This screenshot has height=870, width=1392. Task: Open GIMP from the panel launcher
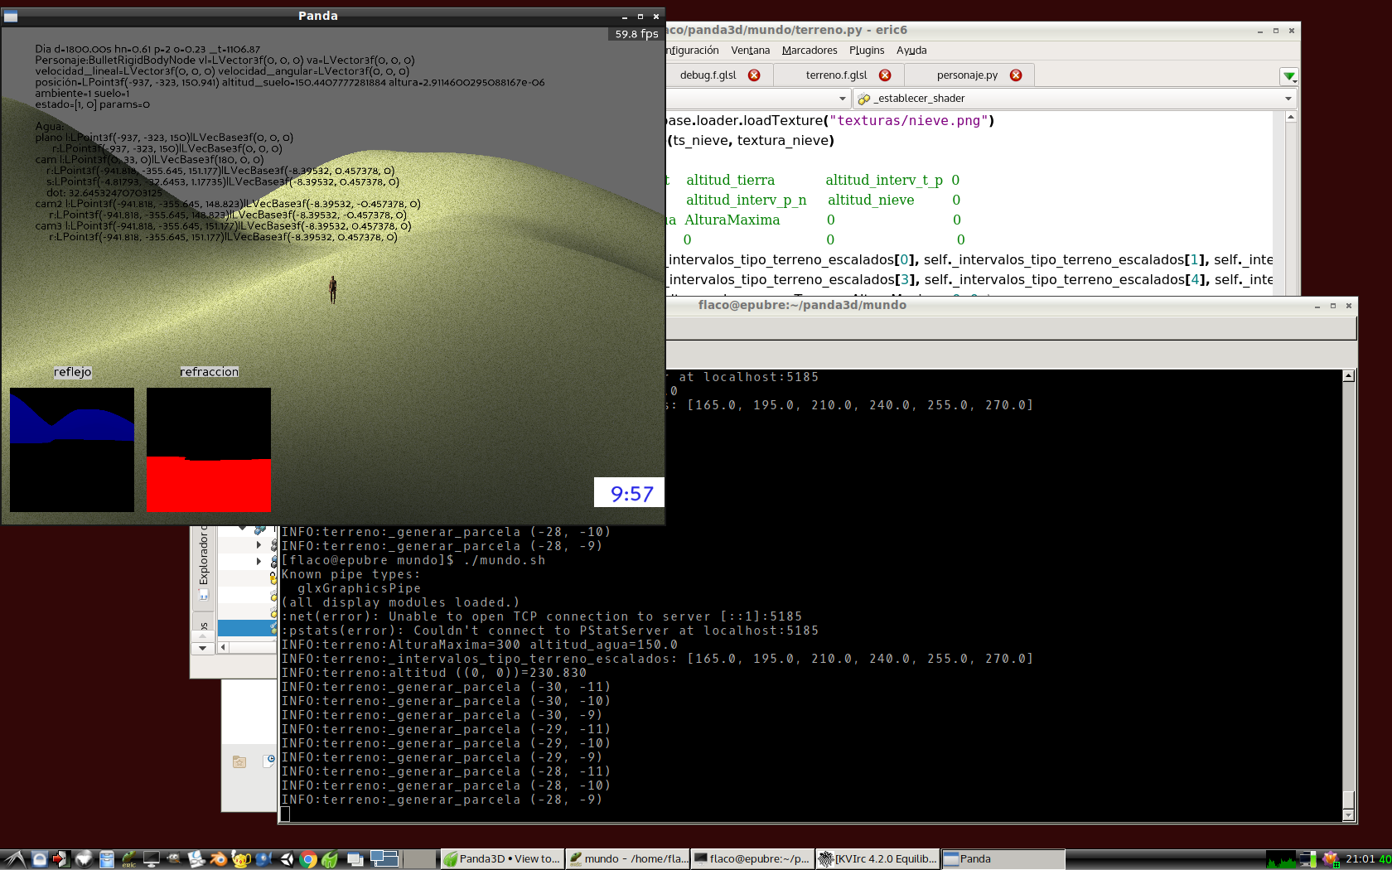173,859
